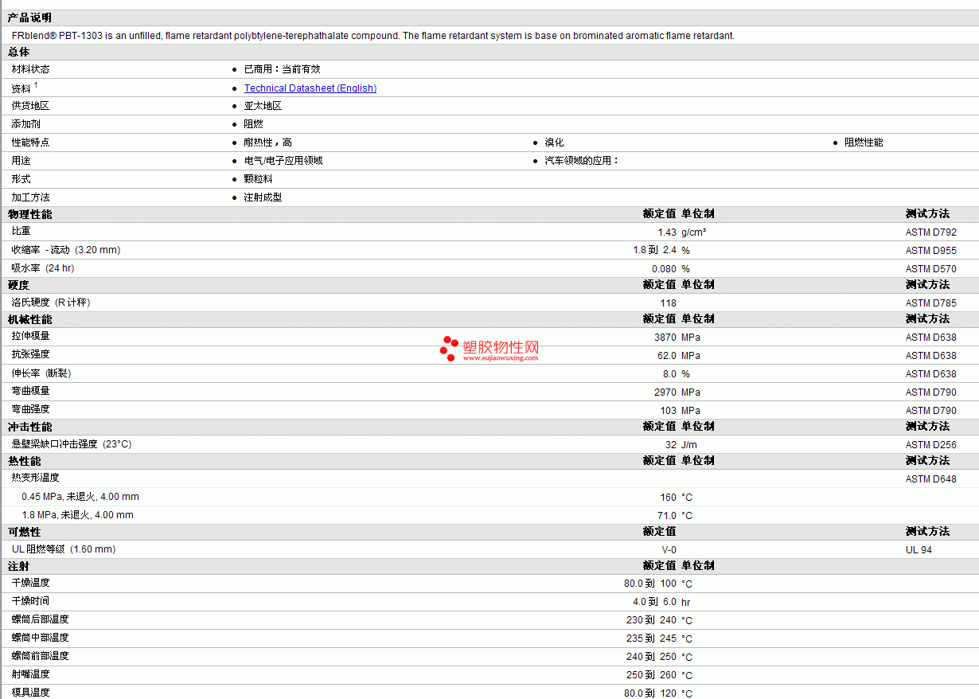Click the 产品说明 section header
Image resolution: width=979 pixels, height=699 pixels.
pos(29,18)
